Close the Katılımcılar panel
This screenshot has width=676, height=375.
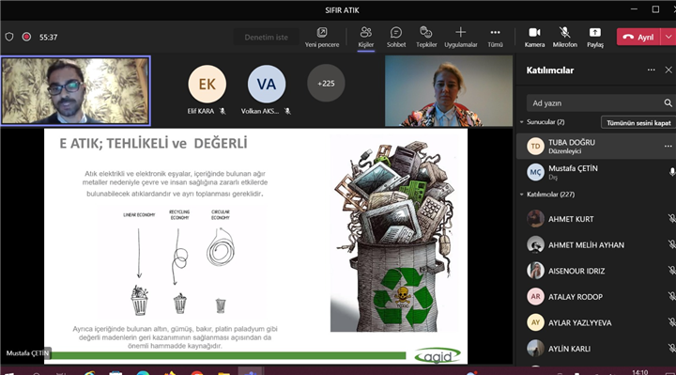pos(668,70)
